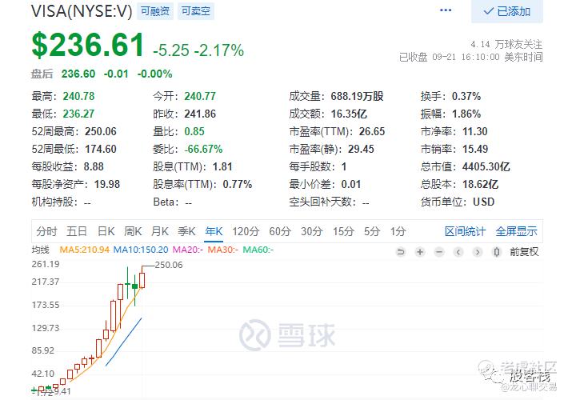The height and width of the screenshot is (400, 568).
Task: Switch to the 1分 chart tab
Action: [398, 231]
